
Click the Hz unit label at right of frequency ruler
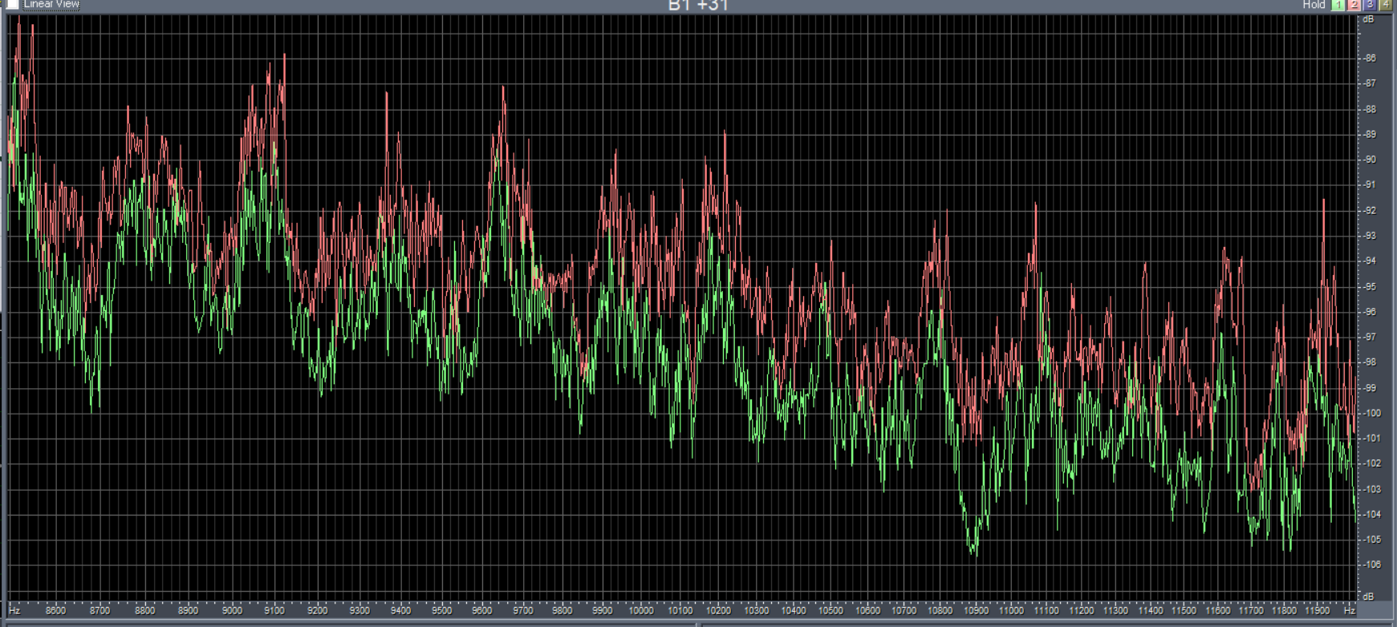pyautogui.click(x=1350, y=610)
